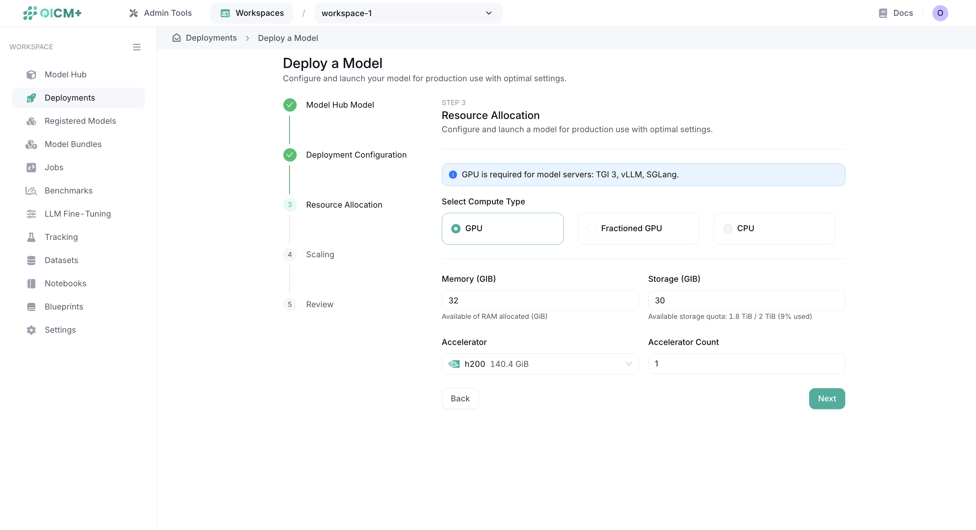Viewport: 976px width, 530px height.
Task: Click the Notebooks icon in sidebar
Action: click(31, 284)
